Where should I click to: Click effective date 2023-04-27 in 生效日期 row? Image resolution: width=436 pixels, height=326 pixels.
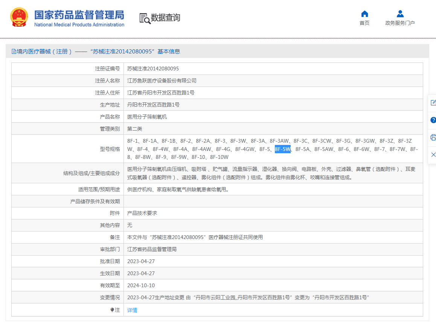[x=141, y=273]
